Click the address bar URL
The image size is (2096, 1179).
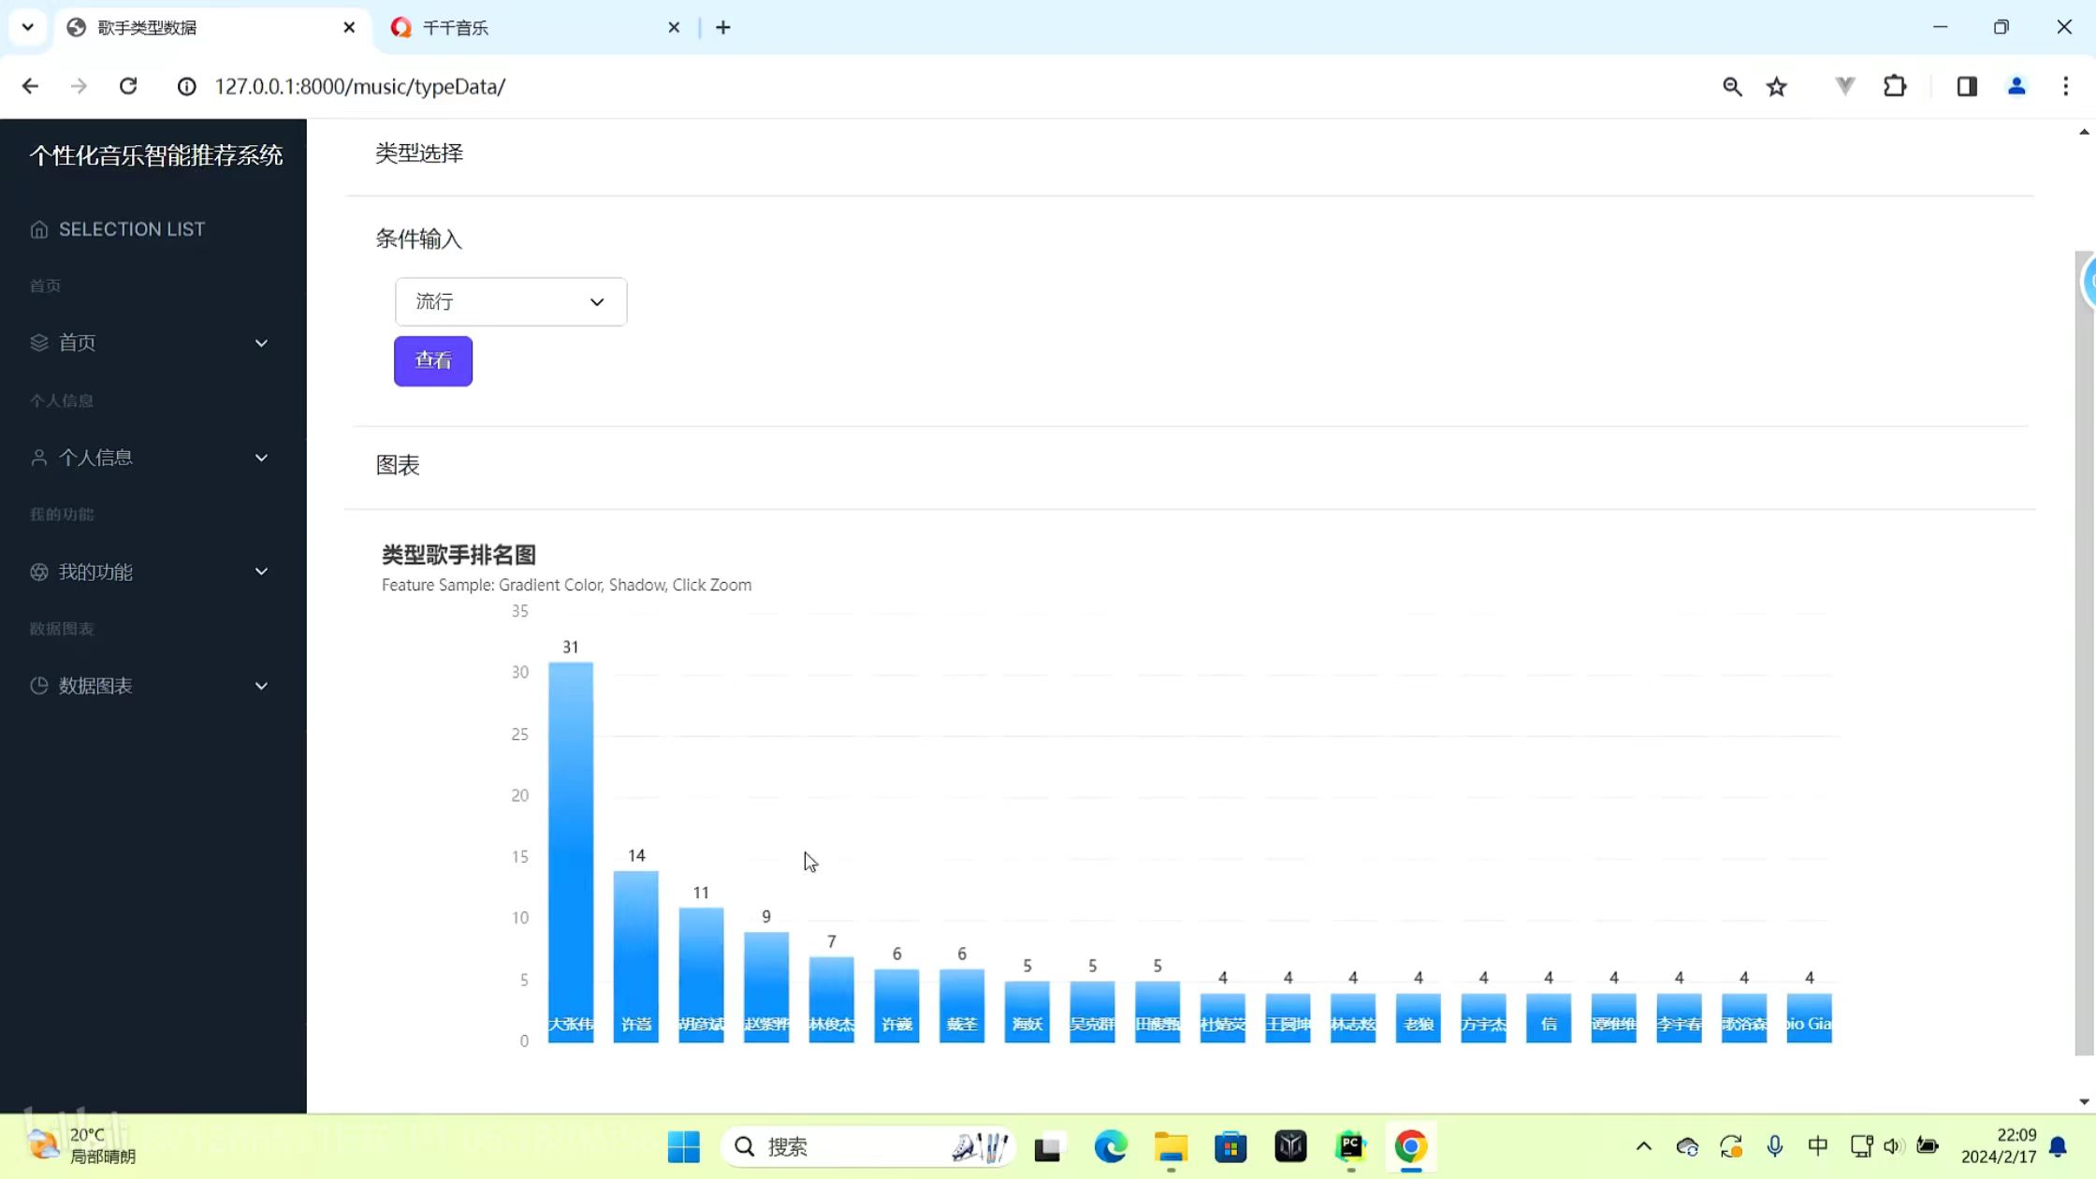tap(360, 86)
